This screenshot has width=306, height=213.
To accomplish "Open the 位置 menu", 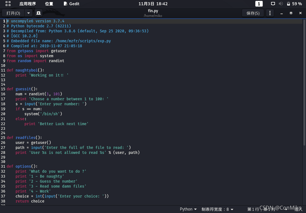I will click(x=49, y=4).
